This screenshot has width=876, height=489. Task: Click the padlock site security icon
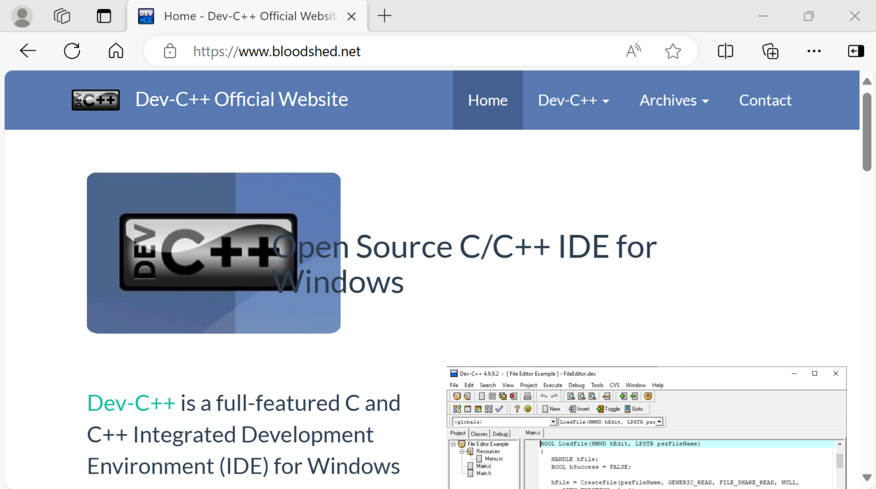pos(169,51)
